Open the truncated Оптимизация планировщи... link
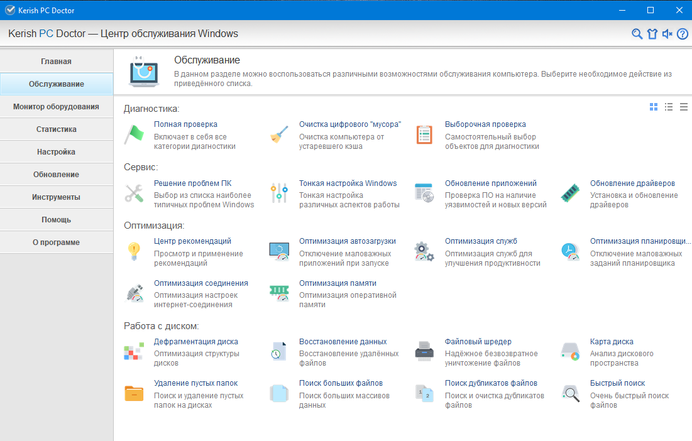 coord(639,241)
